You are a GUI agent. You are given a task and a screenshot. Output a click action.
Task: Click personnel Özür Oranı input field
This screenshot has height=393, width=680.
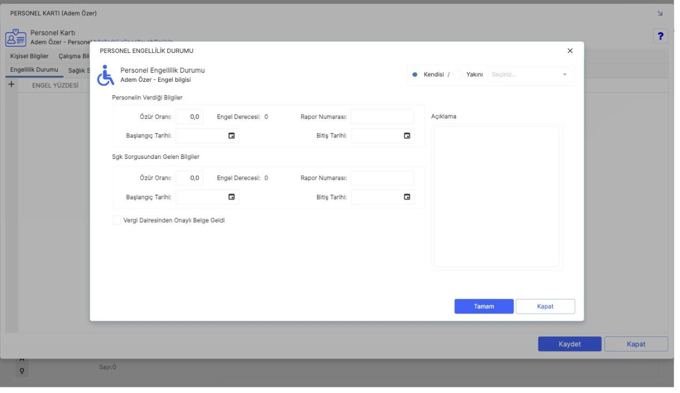(189, 117)
